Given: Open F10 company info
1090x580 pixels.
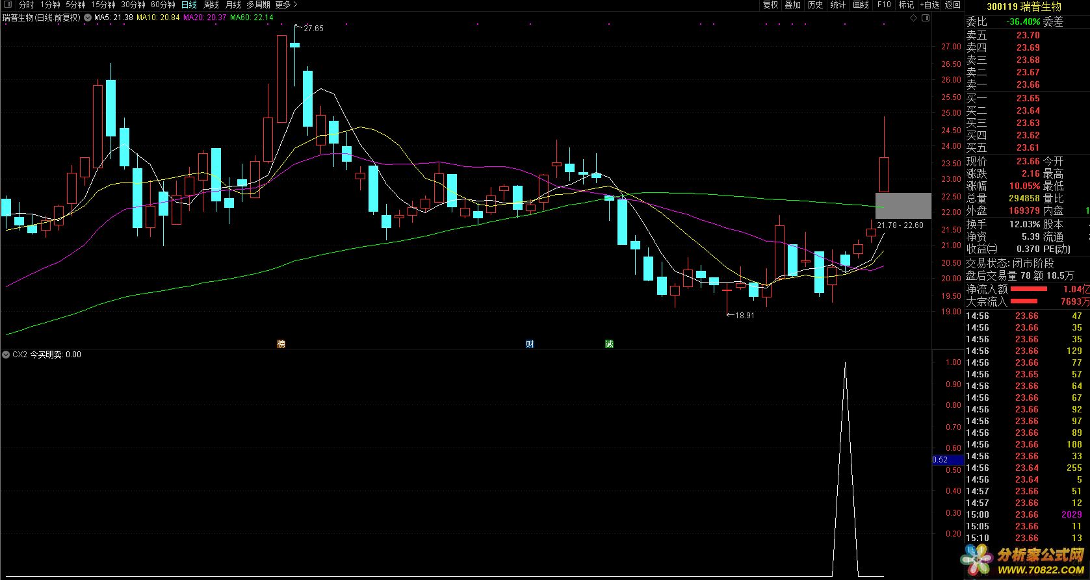Looking at the screenshot, I should point(884,5).
